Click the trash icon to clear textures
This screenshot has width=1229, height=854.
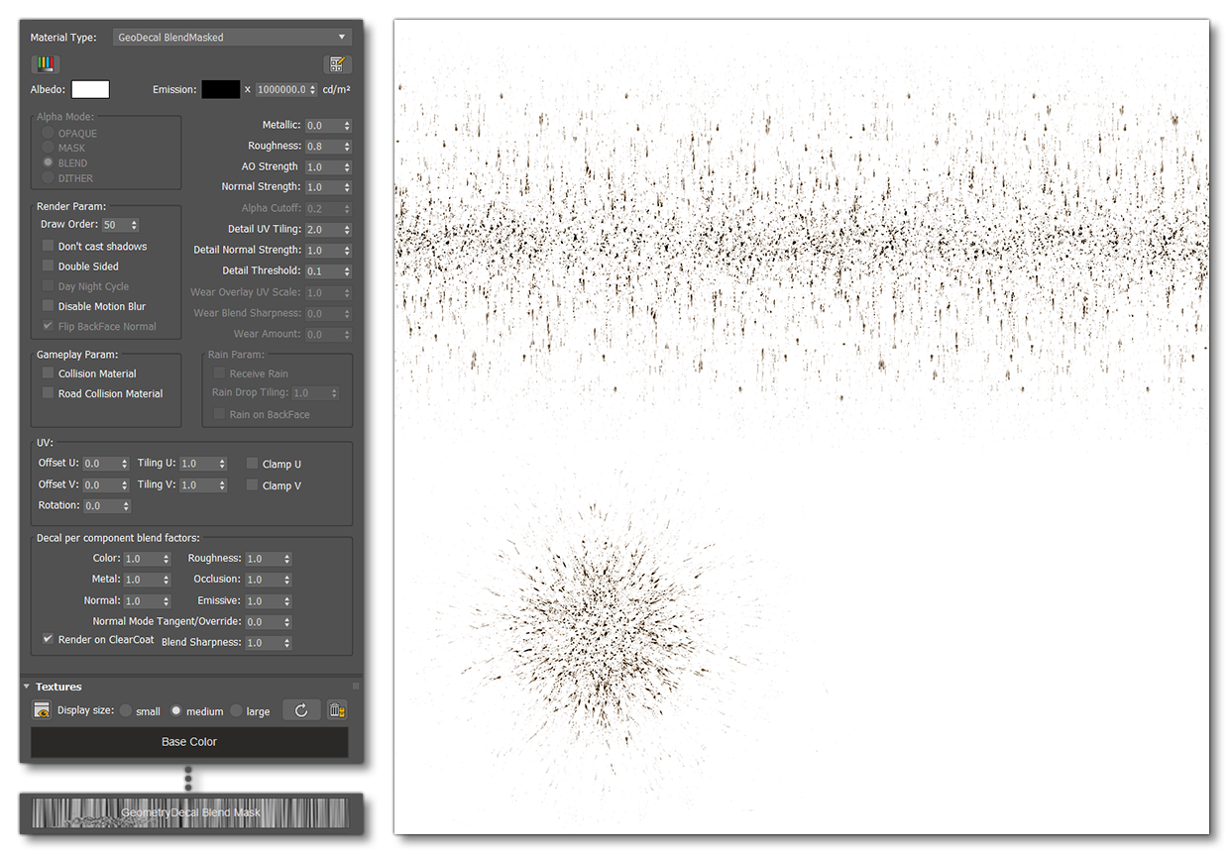click(x=336, y=709)
